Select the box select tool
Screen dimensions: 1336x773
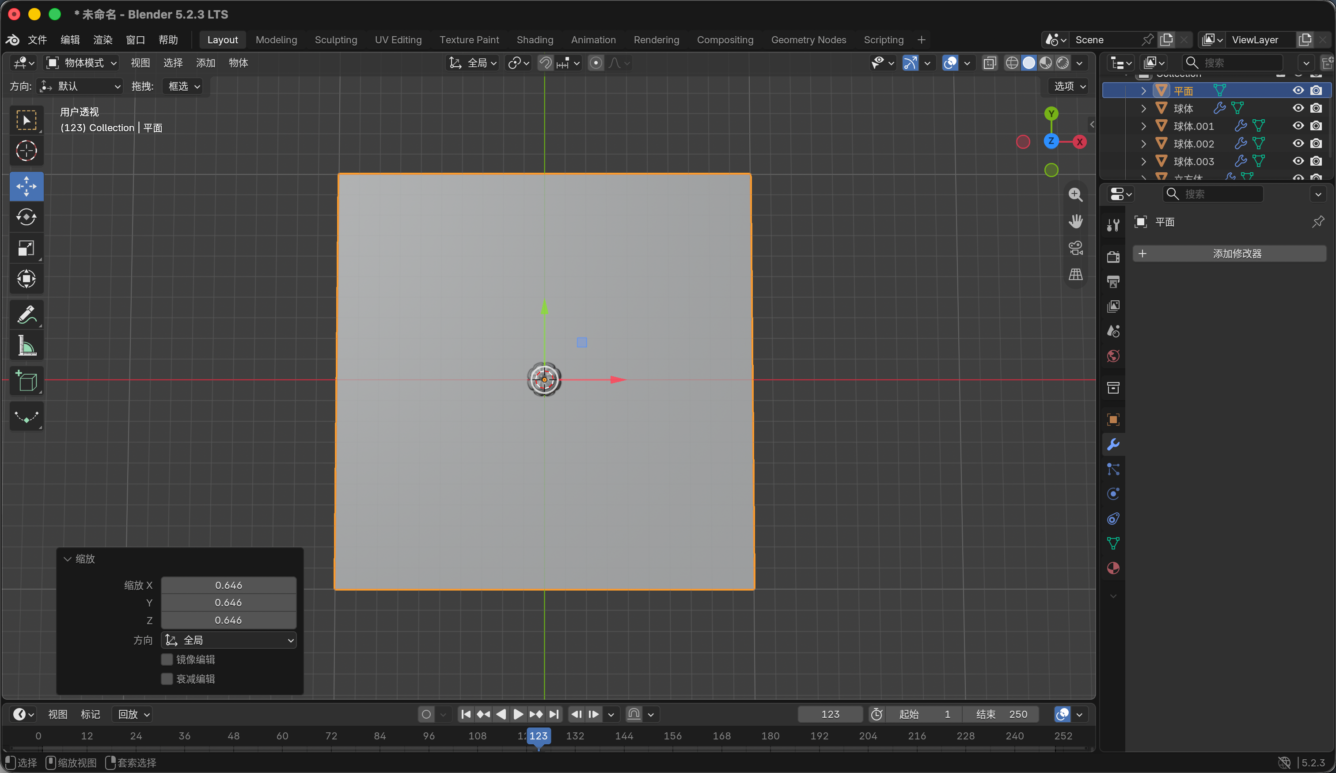pos(26,120)
